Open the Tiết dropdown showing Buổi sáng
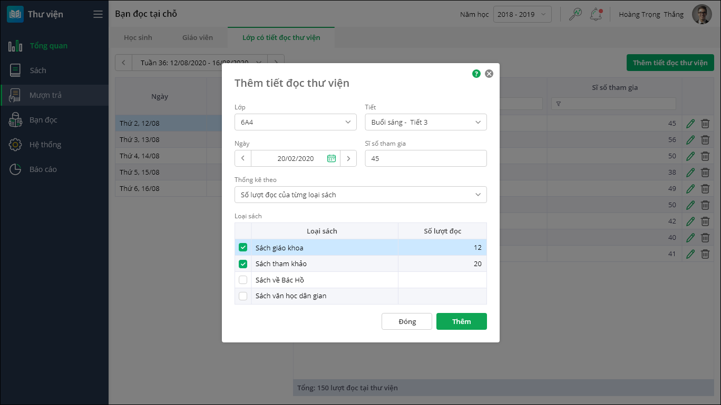Screen dimensions: 721x405 click(425, 122)
